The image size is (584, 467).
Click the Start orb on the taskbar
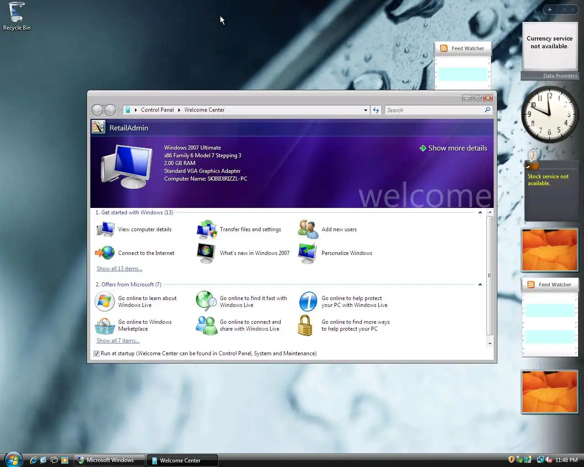coord(13,460)
